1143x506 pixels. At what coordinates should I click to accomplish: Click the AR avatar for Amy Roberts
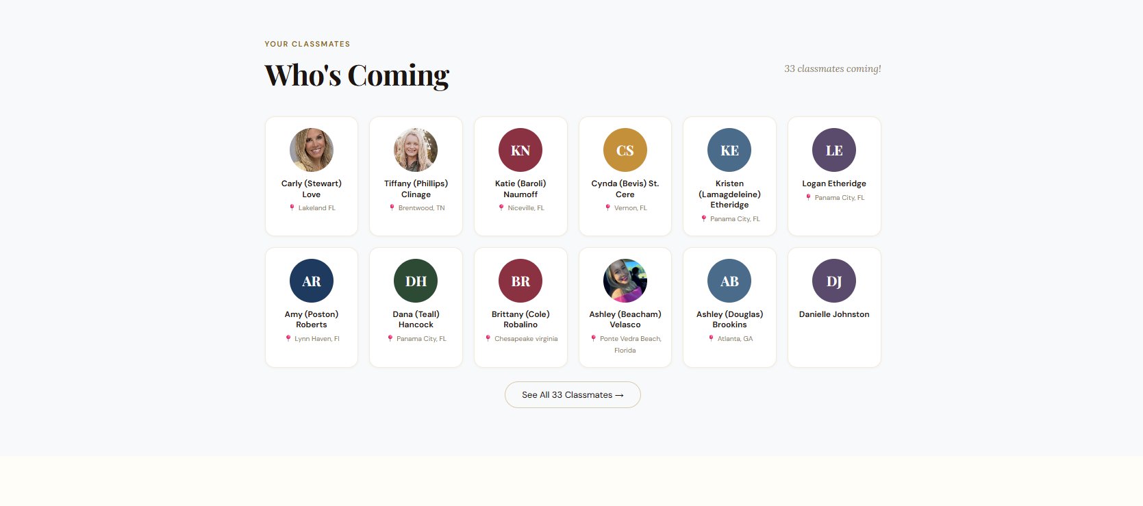pos(312,281)
